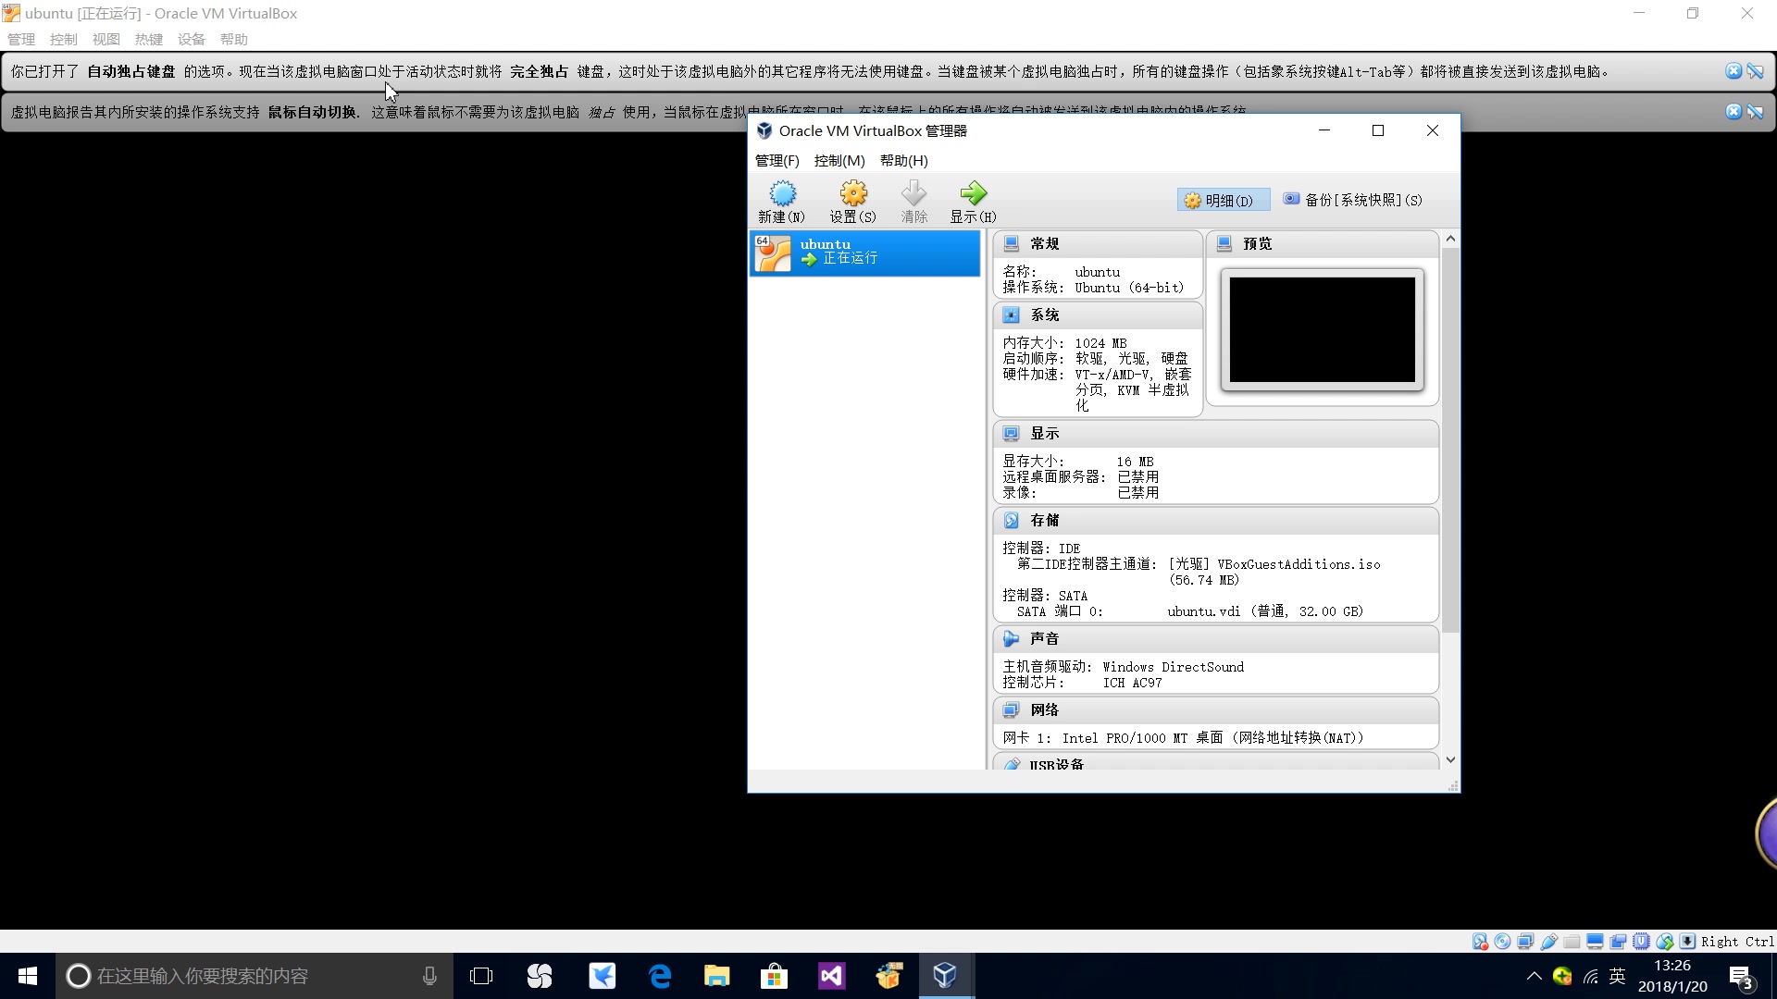
Task: Open the 控制(M) menu in manager
Action: 839,161
